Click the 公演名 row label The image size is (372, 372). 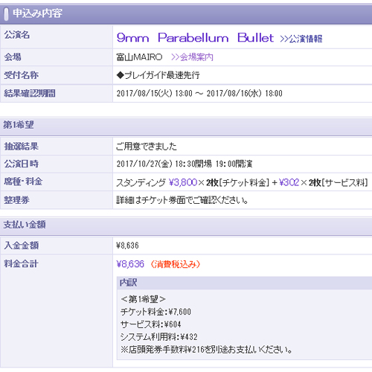pyautogui.click(x=17, y=35)
